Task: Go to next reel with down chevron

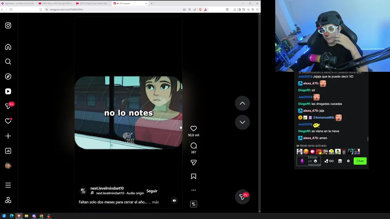Action: click(242, 122)
